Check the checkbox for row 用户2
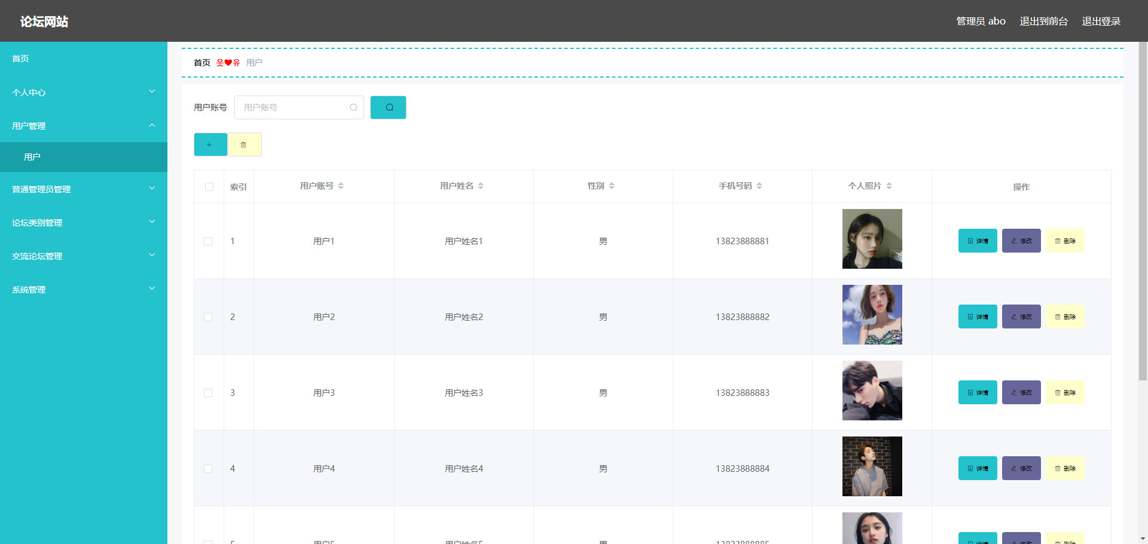Image resolution: width=1148 pixels, height=544 pixels. click(x=208, y=317)
